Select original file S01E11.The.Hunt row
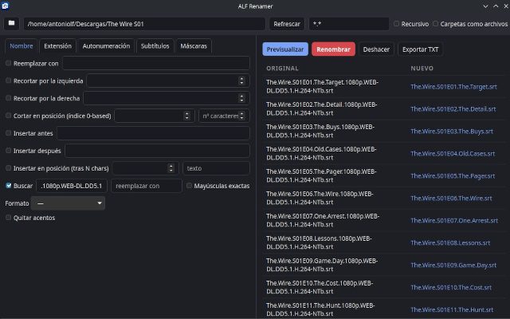This screenshot has height=319, width=510. pos(320,309)
